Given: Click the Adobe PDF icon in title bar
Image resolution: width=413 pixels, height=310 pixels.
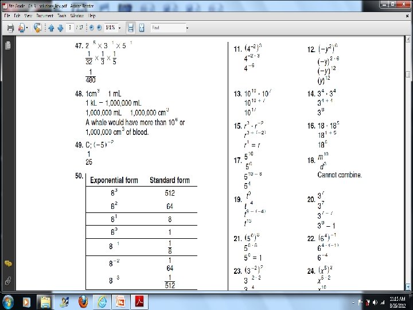Looking at the screenshot, I should 5,6.
